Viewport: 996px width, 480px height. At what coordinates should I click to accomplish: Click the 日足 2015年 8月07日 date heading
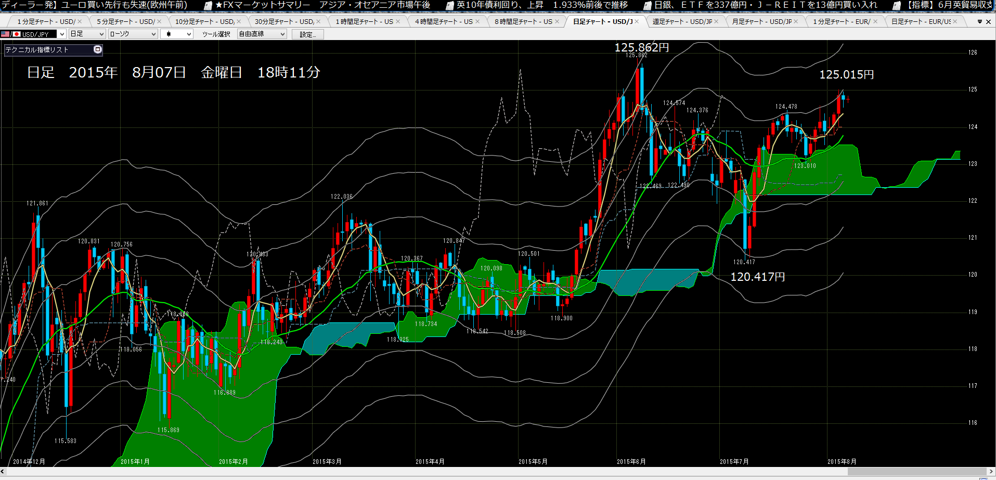(174, 72)
